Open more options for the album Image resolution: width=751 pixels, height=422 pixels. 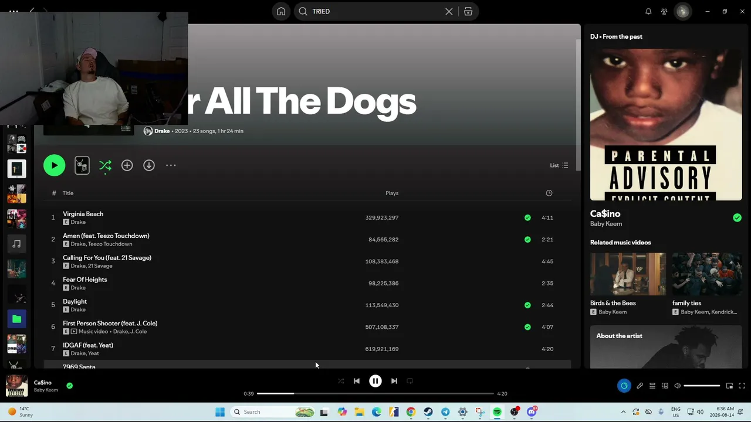pyautogui.click(x=171, y=165)
